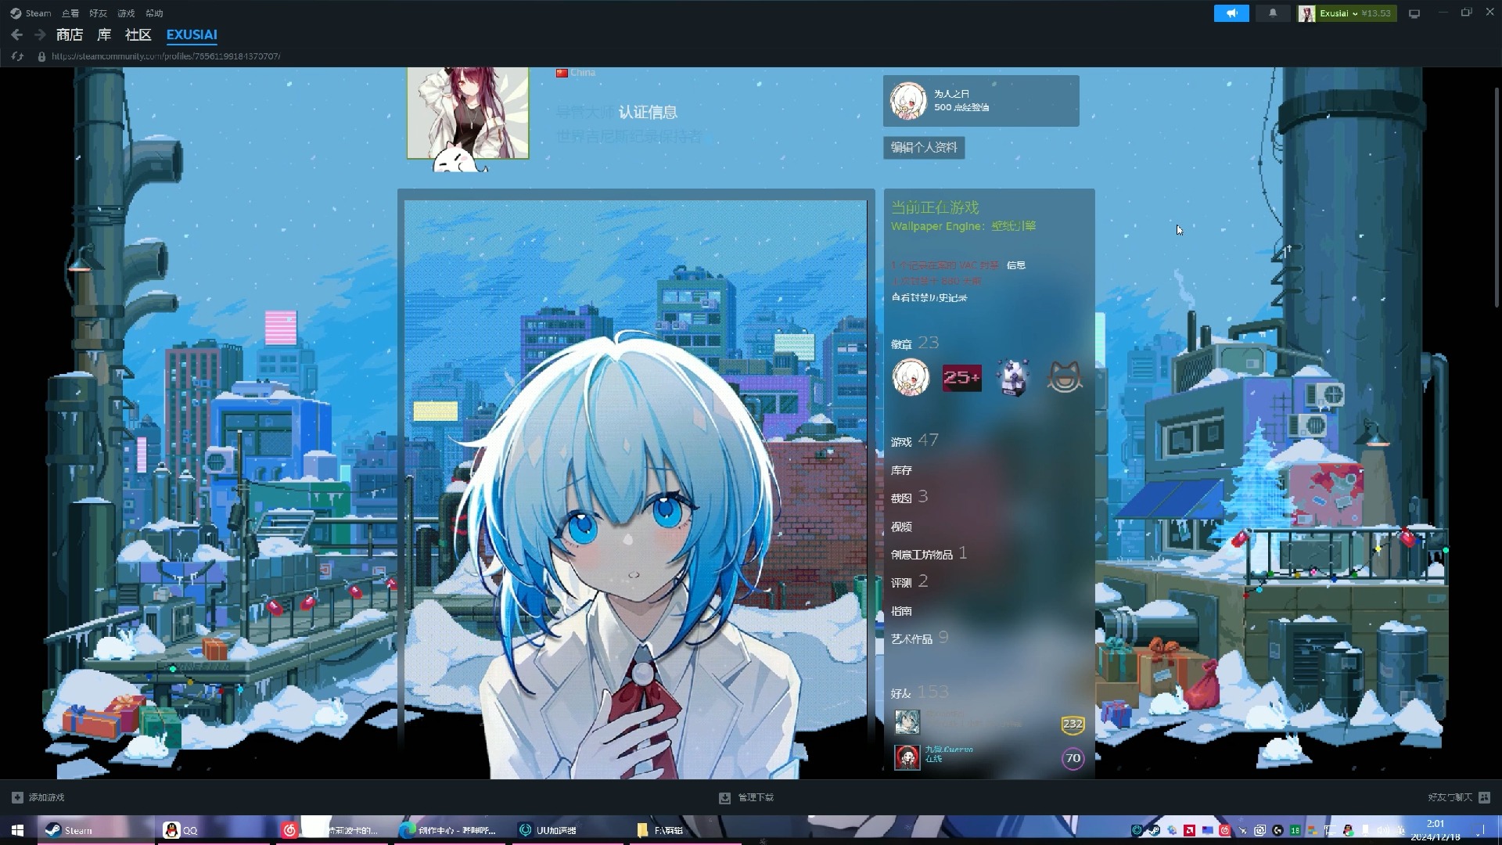
Task: Open the 评测 2 reviews link
Action: [910, 581]
